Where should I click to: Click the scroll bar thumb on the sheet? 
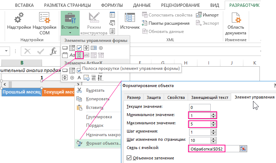tap(10, 84)
